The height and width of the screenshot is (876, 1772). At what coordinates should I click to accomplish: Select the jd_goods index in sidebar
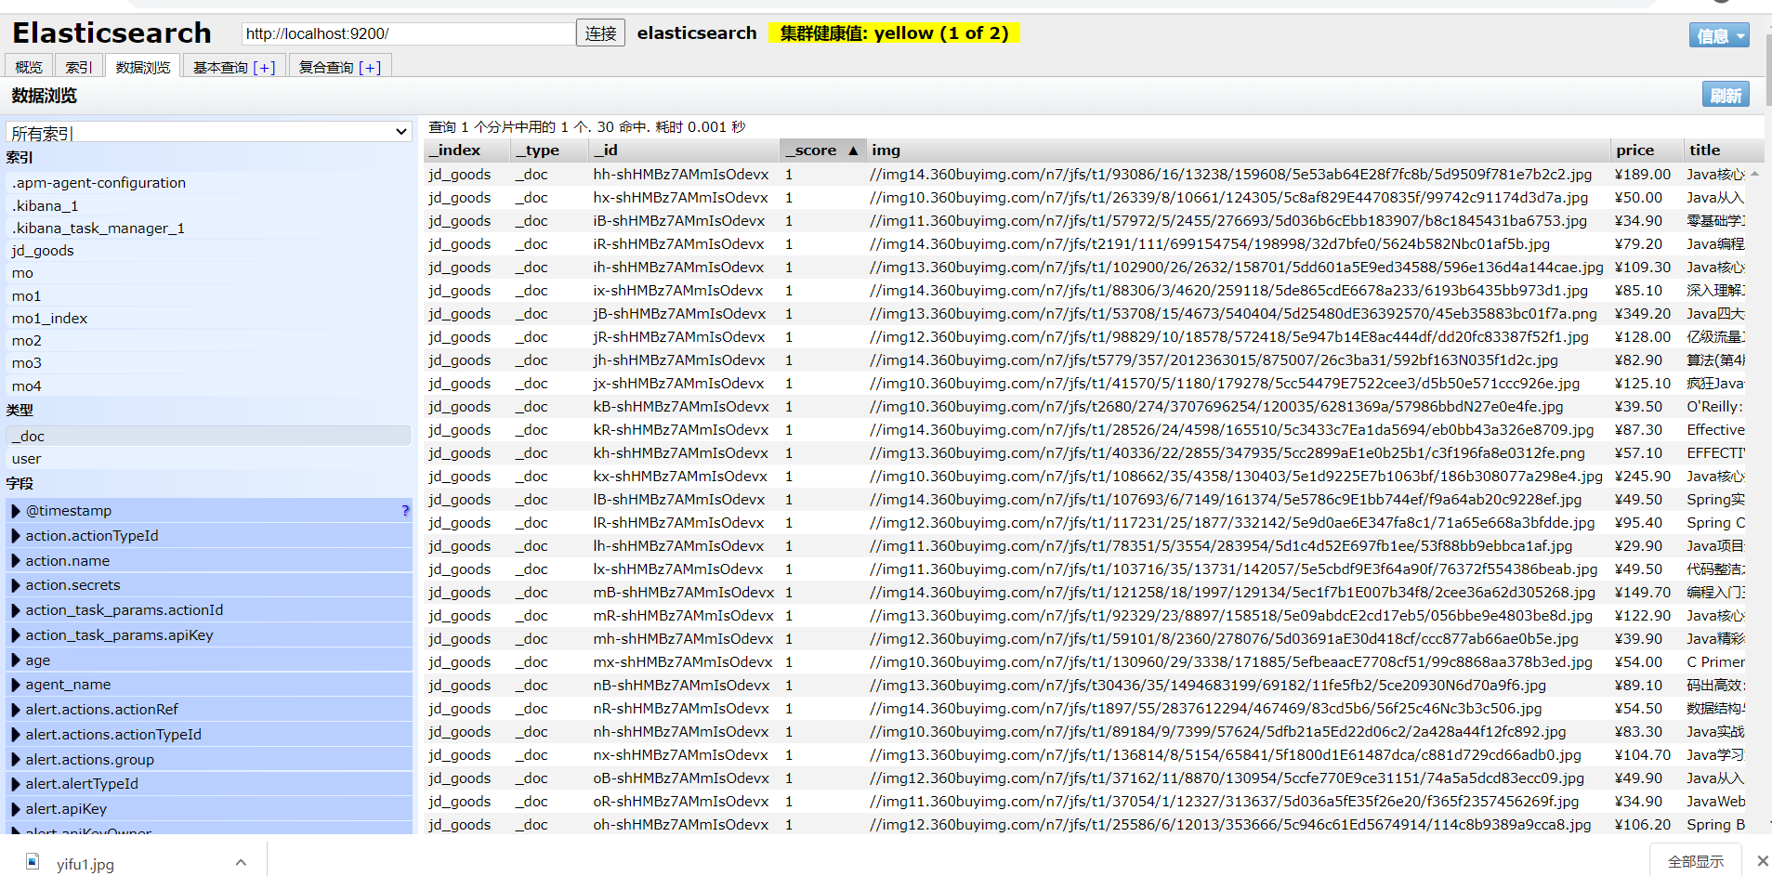pyautogui.click(x=209, y=251)
